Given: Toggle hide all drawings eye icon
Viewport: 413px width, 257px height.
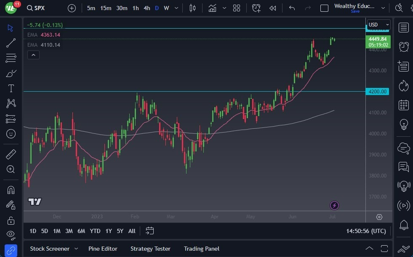Looking at the screenshot, I should [x=11, y=234].
